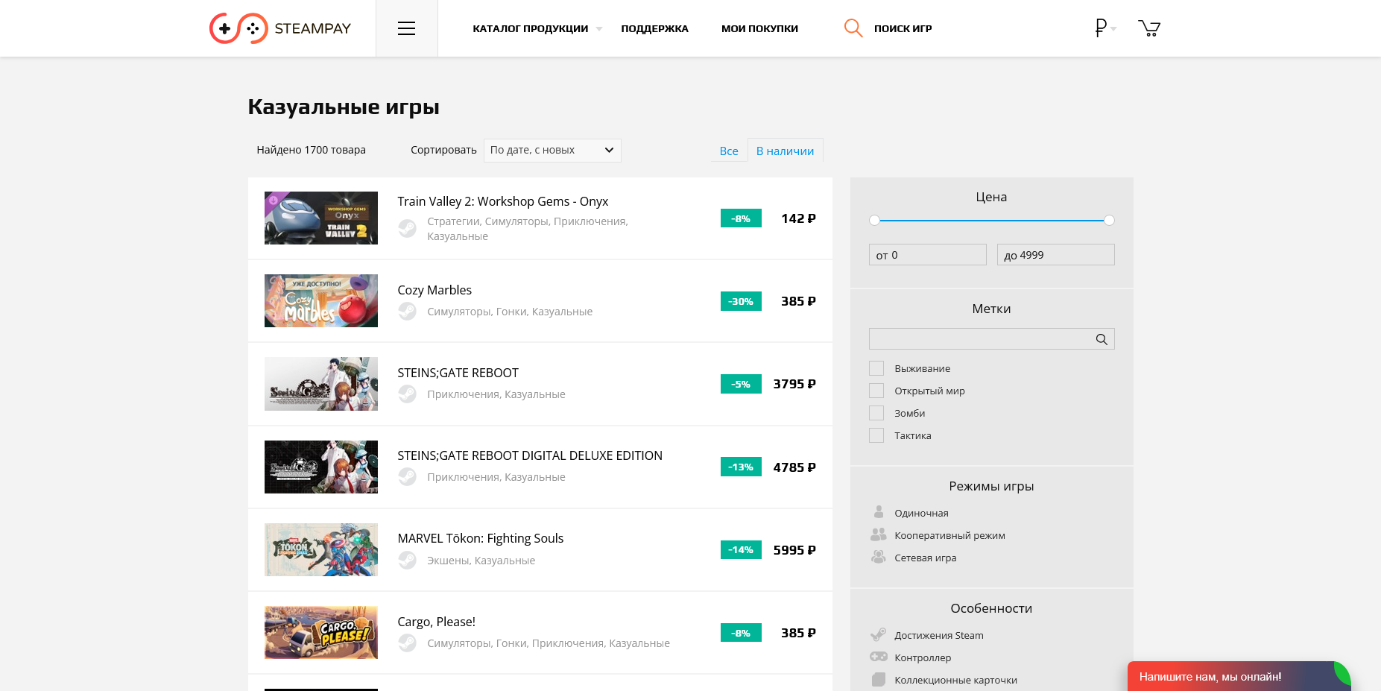This screenshot has height=691, width=1381.
Task: Select Контроллер feature icon
Action: 879,657
